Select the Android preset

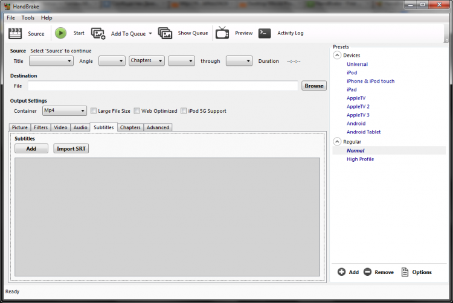pos(356,124)
